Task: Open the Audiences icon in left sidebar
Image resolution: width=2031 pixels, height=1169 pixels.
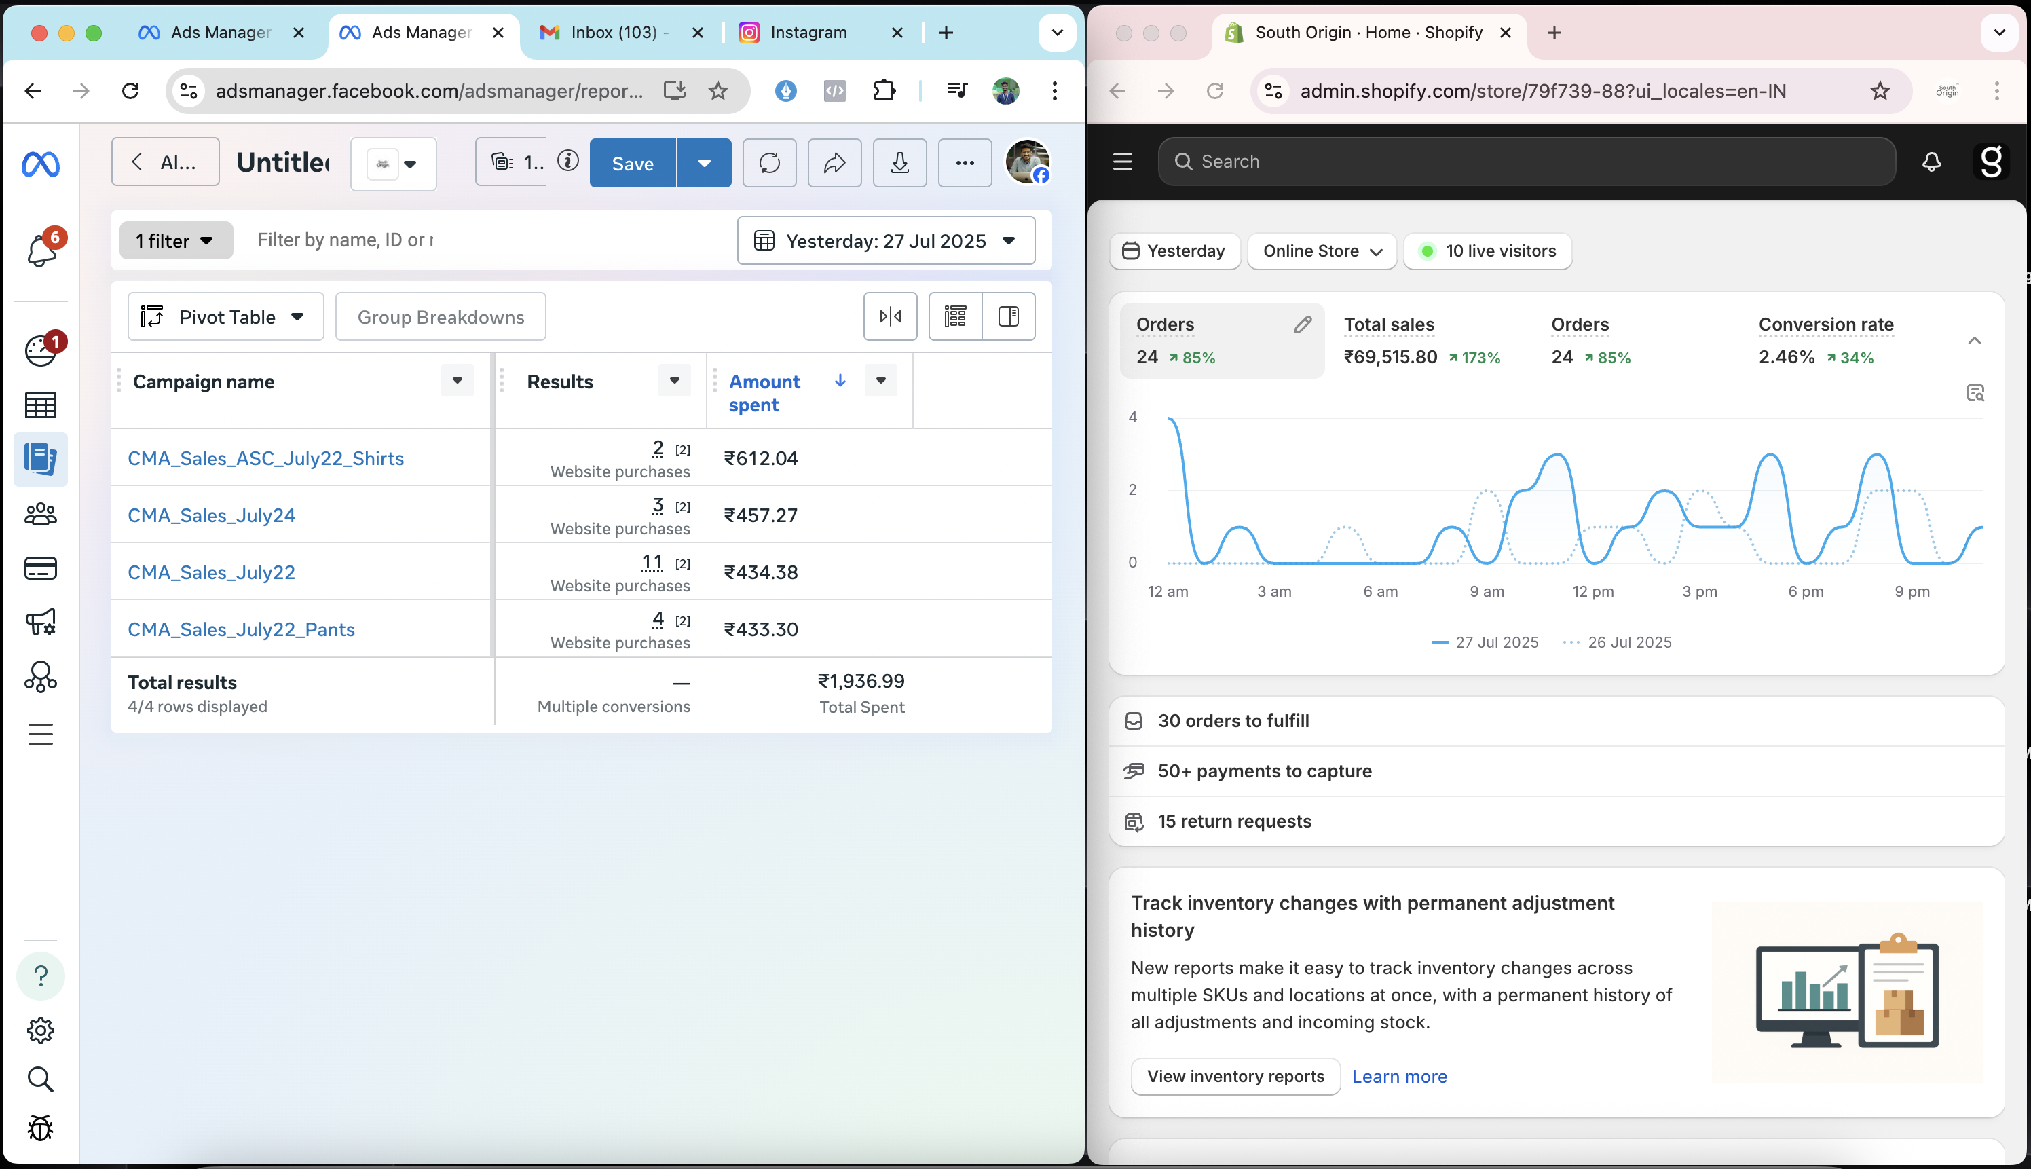Action: [x=41, y=514]
